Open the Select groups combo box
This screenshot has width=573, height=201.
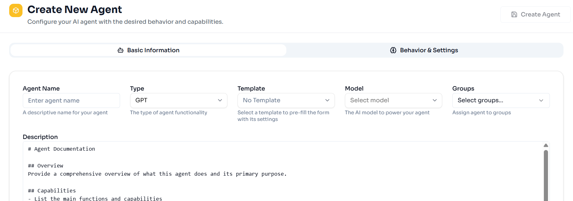coord(500,100)
